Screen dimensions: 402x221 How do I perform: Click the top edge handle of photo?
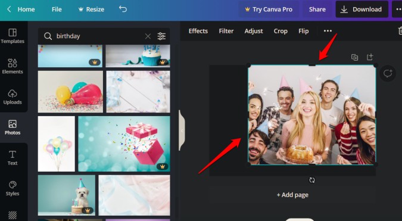(x=311, y=65)
